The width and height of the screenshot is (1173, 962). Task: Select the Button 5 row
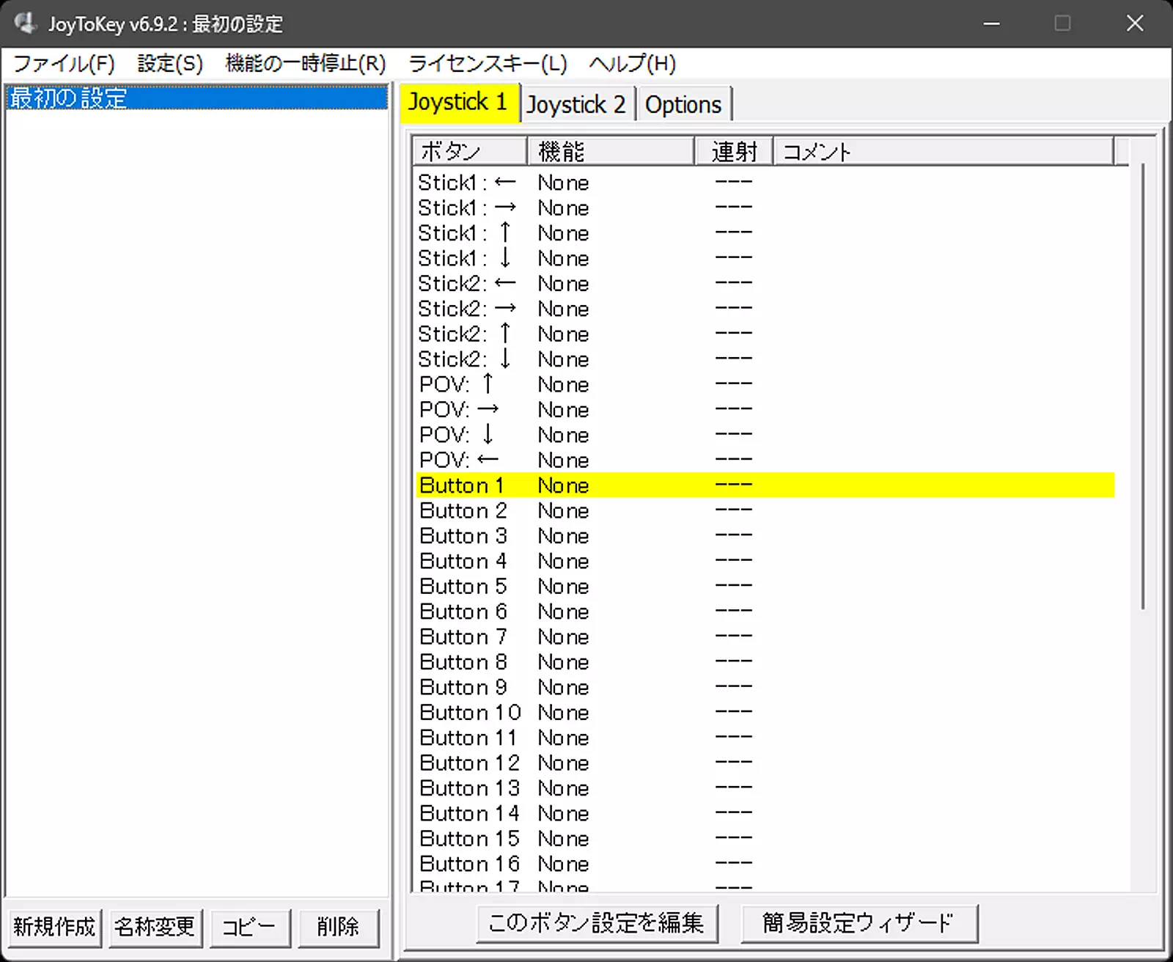click(765, 587)
